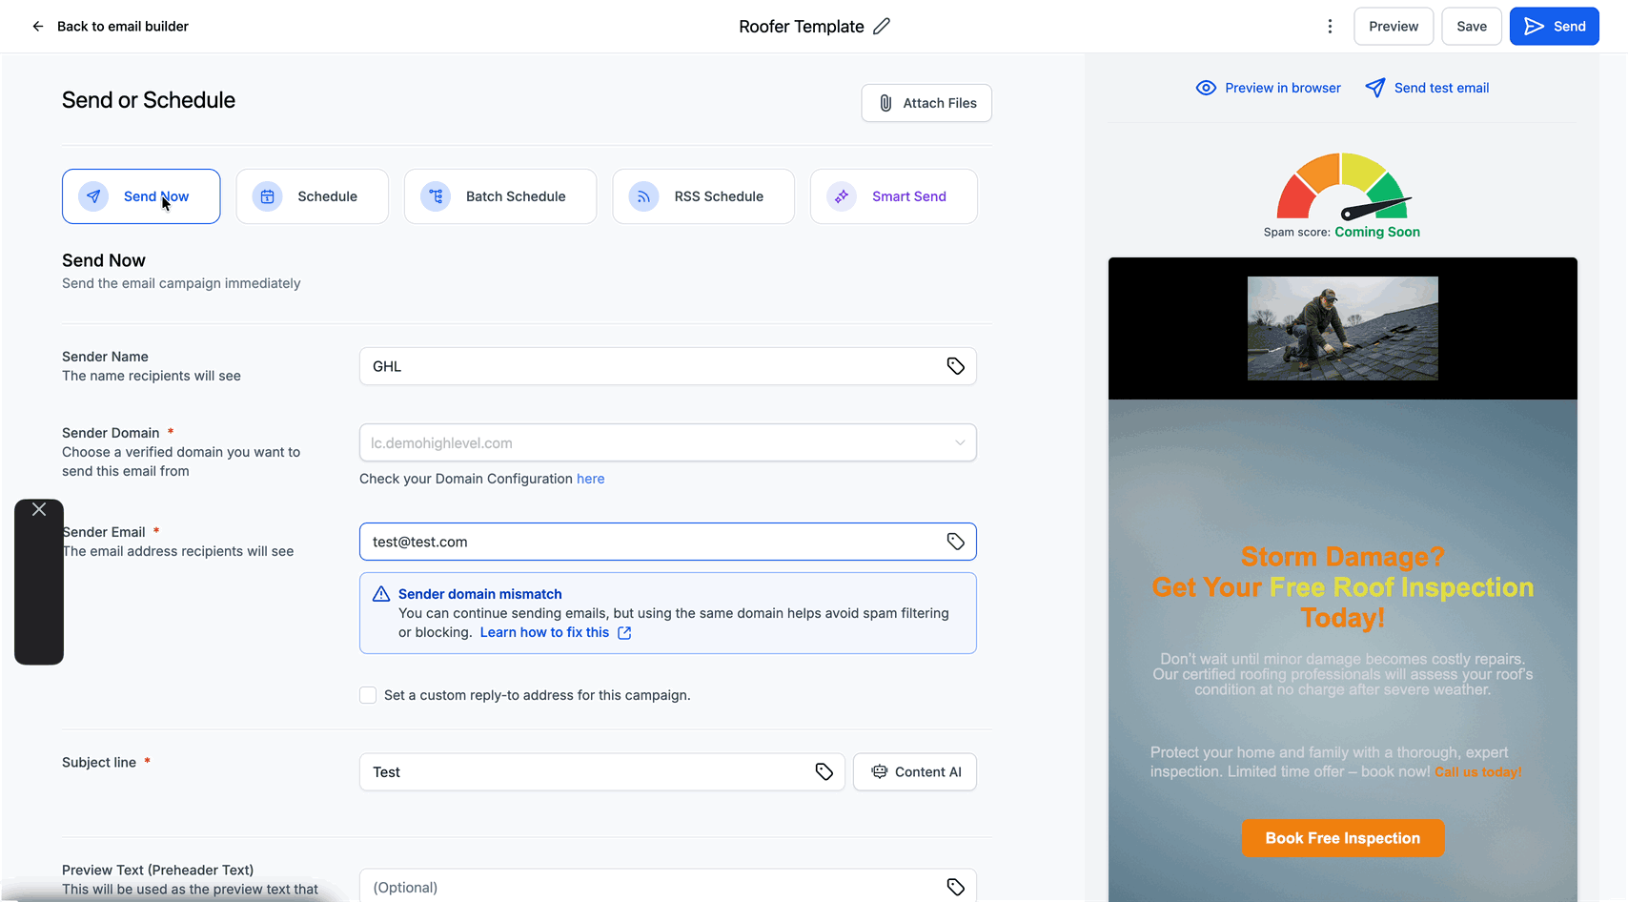Click 'Call us today!' link in preview
Viewport: 1628px width, 902px height.
tap(1478, 772)
